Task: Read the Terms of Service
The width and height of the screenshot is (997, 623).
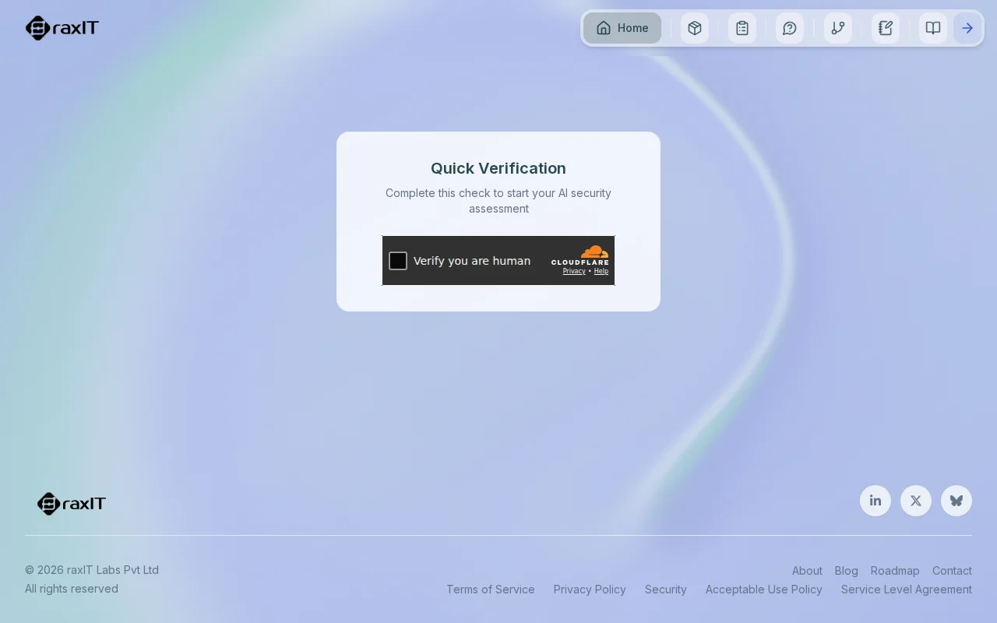Action: [491, 590]
